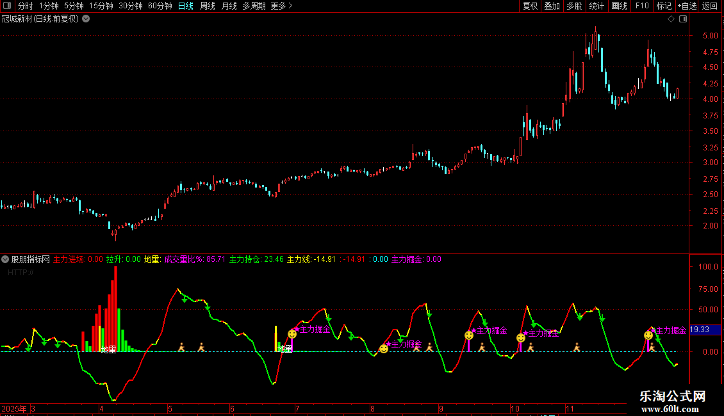Switch to 周线 weekly chart
Image resolution: width=724 pixels, height=416 pixels.
click(x=208, y=6)
